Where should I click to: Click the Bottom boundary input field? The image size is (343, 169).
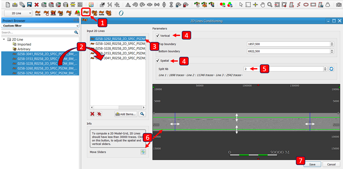(x=288, y=51)
